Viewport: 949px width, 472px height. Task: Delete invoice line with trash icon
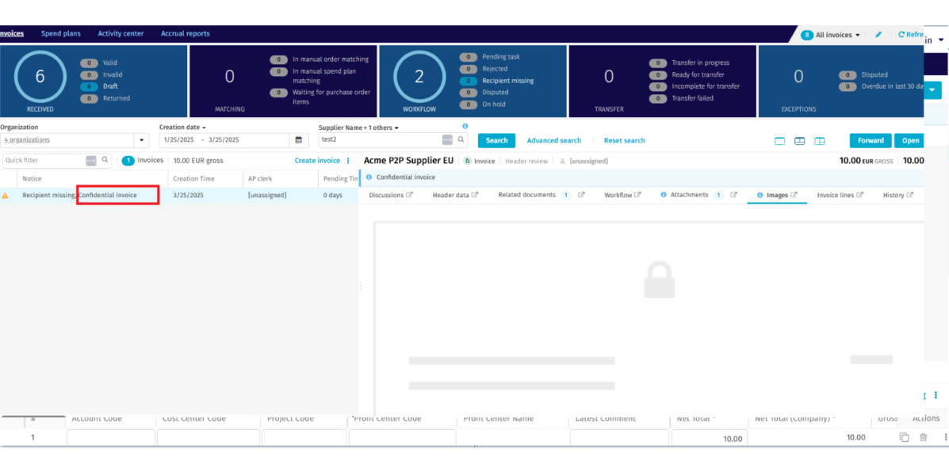[923, 438]
